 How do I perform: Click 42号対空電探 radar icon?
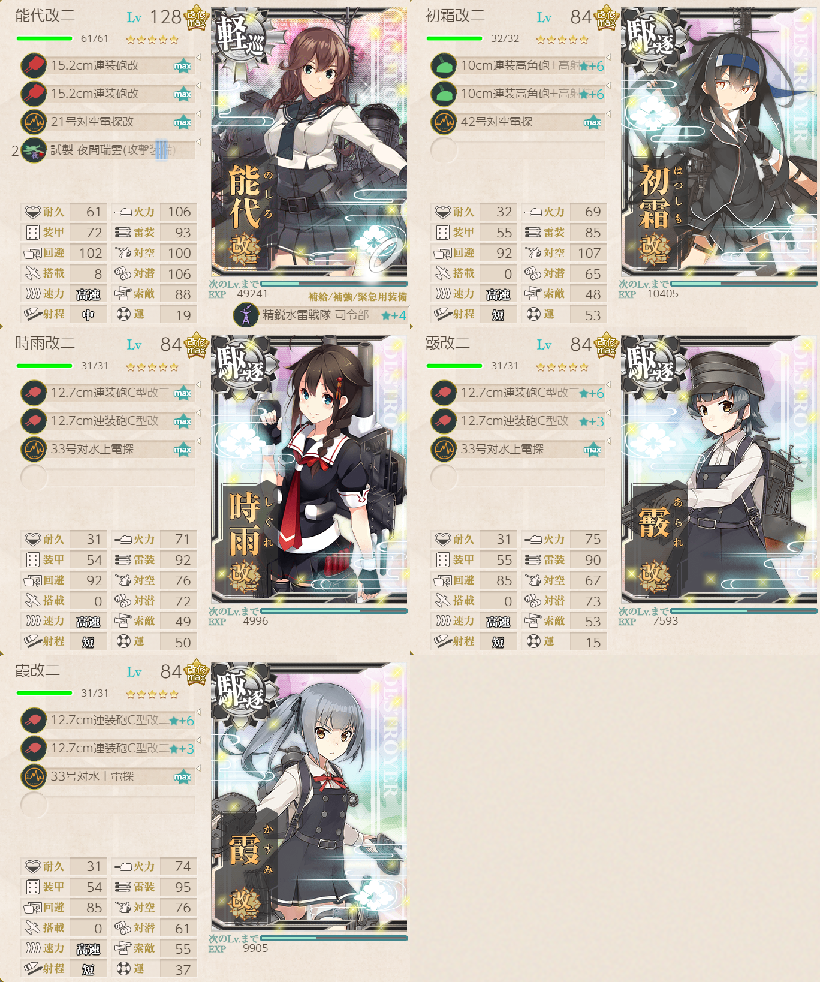(444, 122)
